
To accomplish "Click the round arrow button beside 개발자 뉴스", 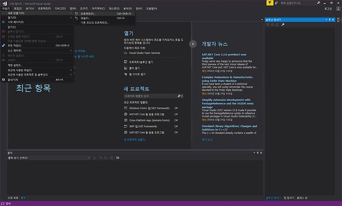I will coord(193,44).
